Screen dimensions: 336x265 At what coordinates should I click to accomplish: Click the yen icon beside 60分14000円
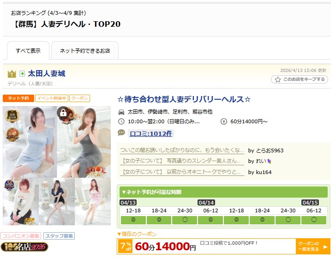tap(224, 121)
